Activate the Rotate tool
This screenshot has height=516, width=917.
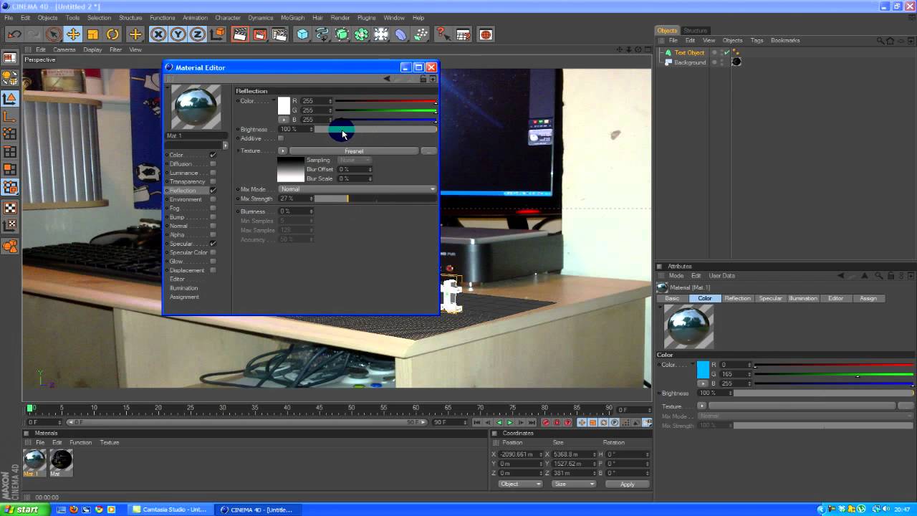[x=112, y=34]
